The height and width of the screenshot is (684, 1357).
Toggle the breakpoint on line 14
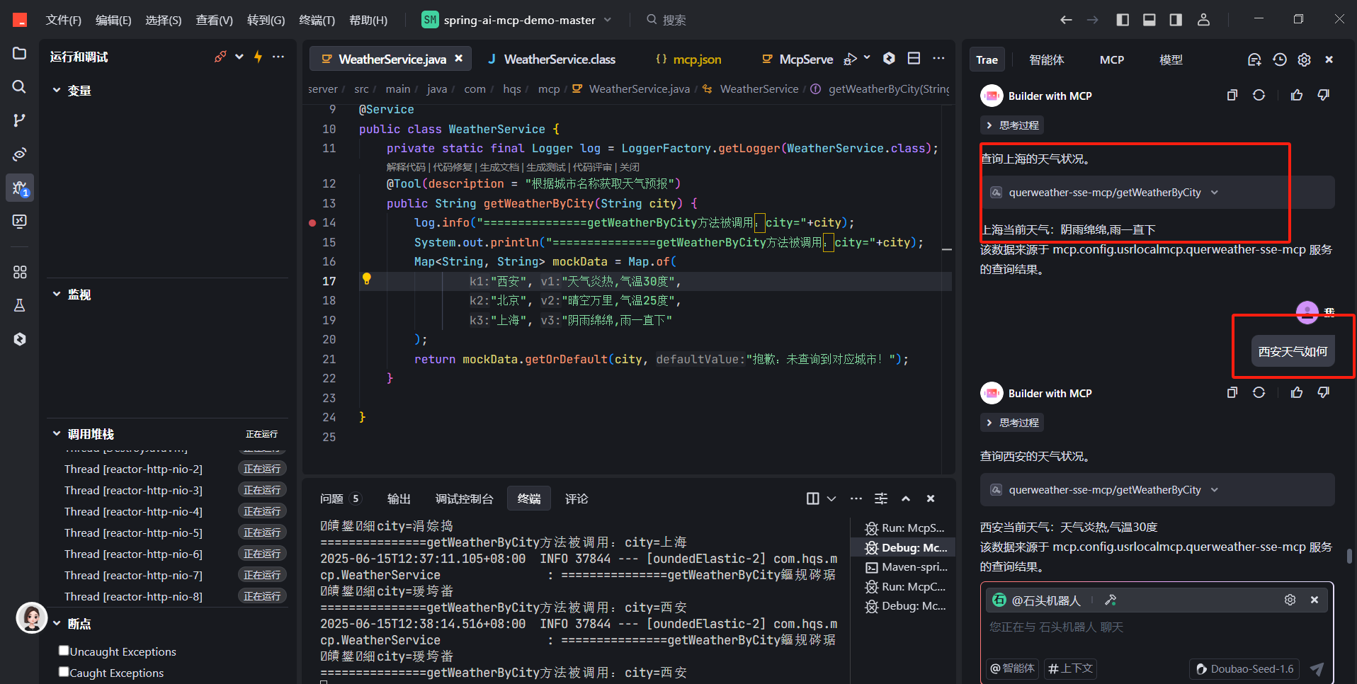(x=312, y=222)
